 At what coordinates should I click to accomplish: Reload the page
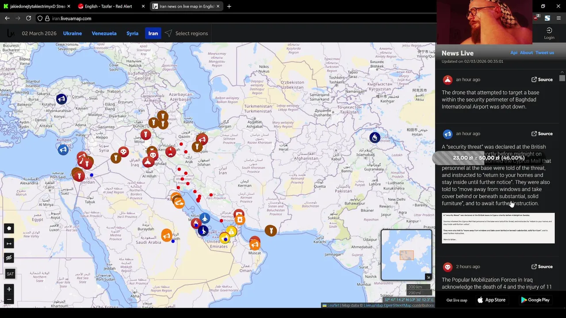[x=28, y=18]
